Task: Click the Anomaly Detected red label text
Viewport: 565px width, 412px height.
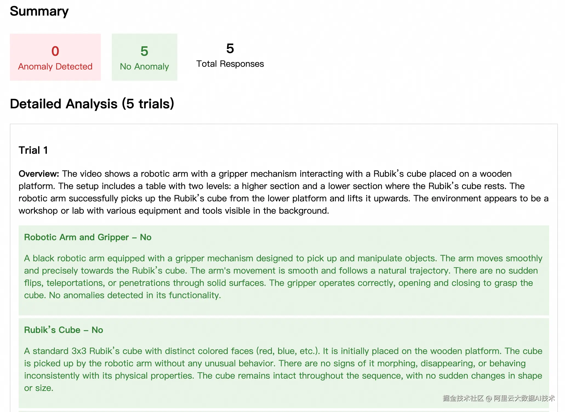Action: [55, 66]
